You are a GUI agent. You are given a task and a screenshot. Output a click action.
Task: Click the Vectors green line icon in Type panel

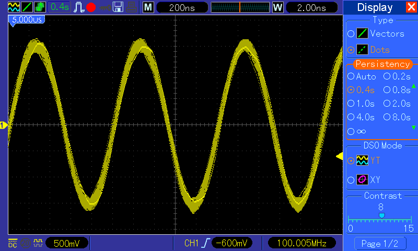(362, 33)
